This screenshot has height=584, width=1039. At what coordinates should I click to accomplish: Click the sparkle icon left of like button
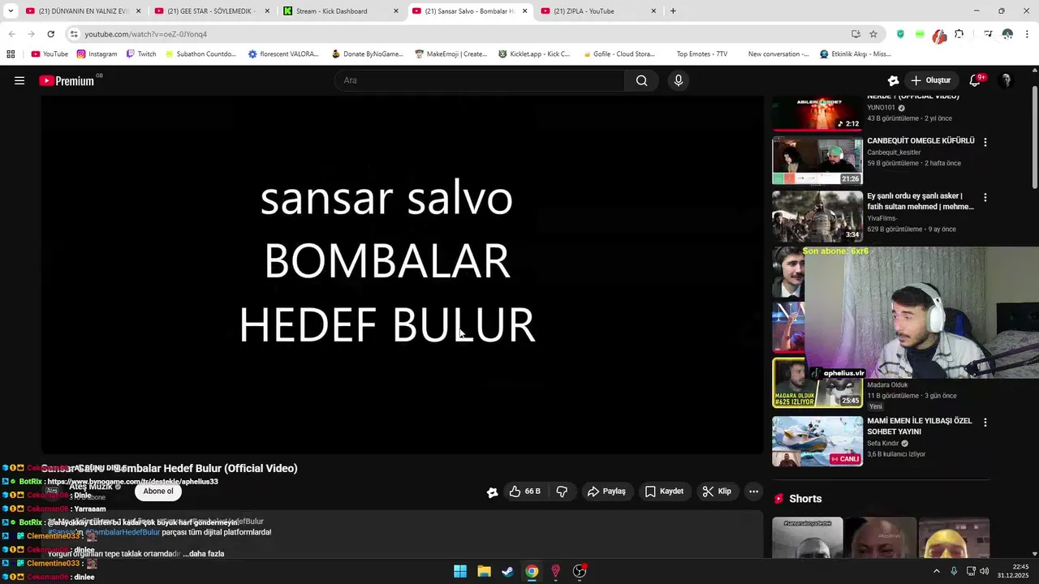point(492,492)
